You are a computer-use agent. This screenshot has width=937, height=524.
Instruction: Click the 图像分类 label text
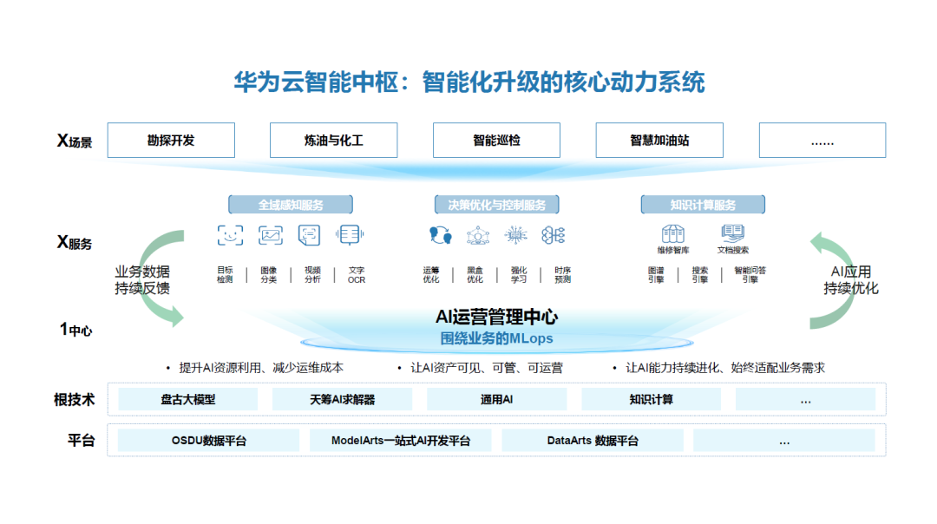point(269,275)
